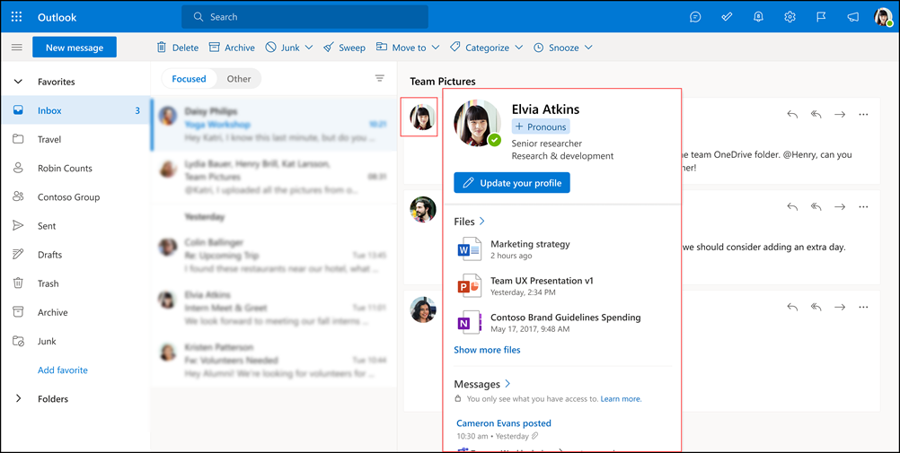Viewport: 900px width, 453px height.
Task: Click reply all on third message
Action: 816,307
